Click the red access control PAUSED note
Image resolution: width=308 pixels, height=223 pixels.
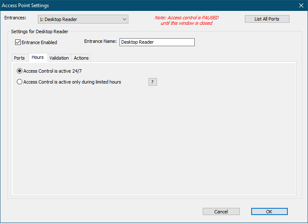[186, 21]
